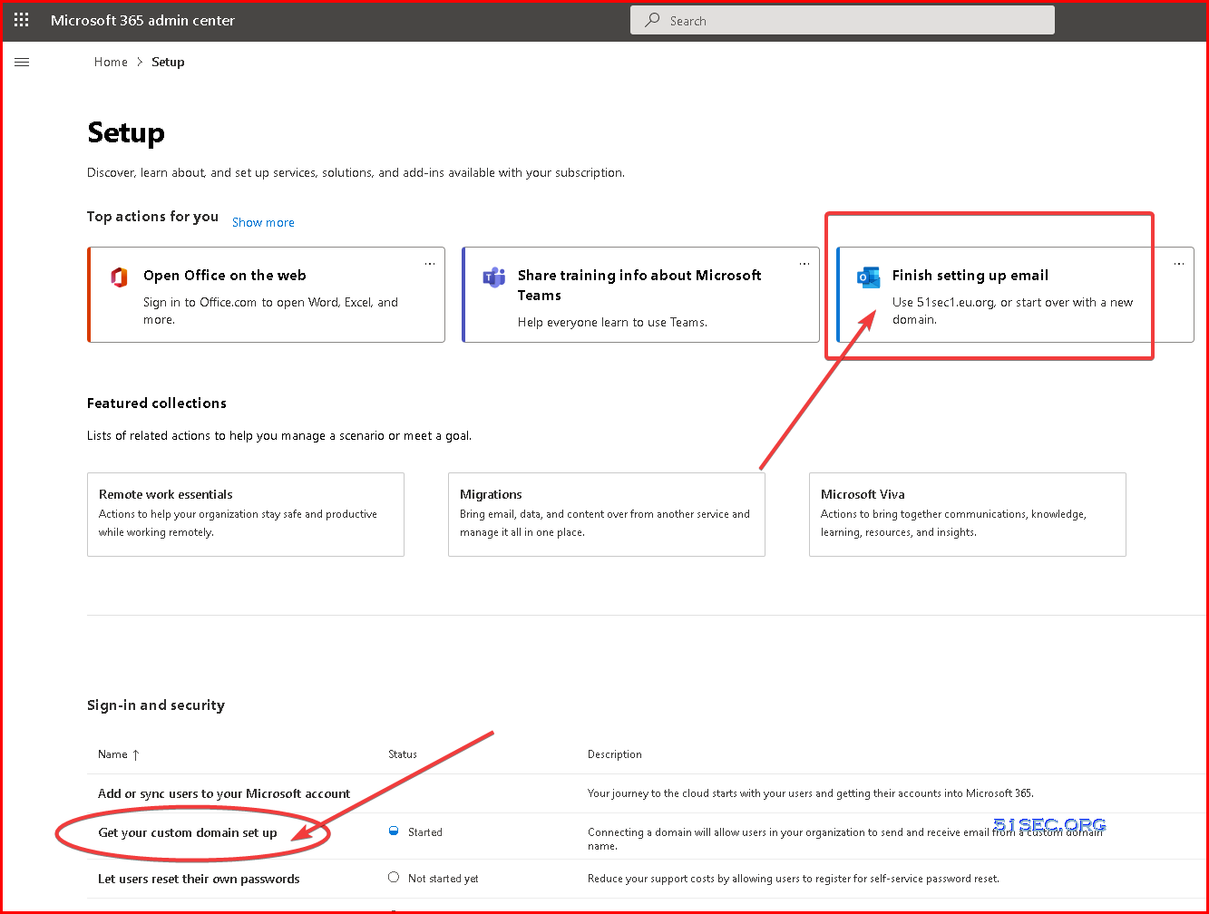The height and width of the screenshot is (914, 1209).
Task: Click the Teams icon on training card
Action: click(493, 277)
